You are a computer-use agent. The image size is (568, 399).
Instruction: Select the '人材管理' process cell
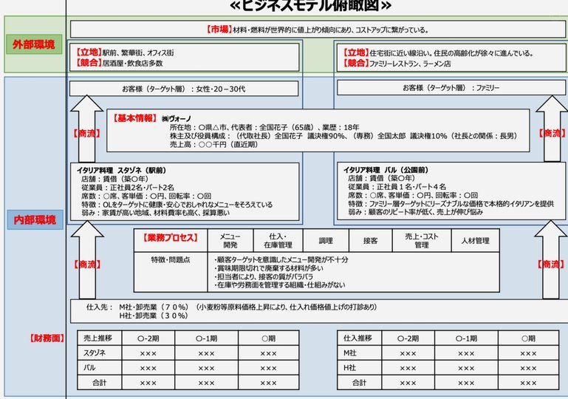(475, 240)
